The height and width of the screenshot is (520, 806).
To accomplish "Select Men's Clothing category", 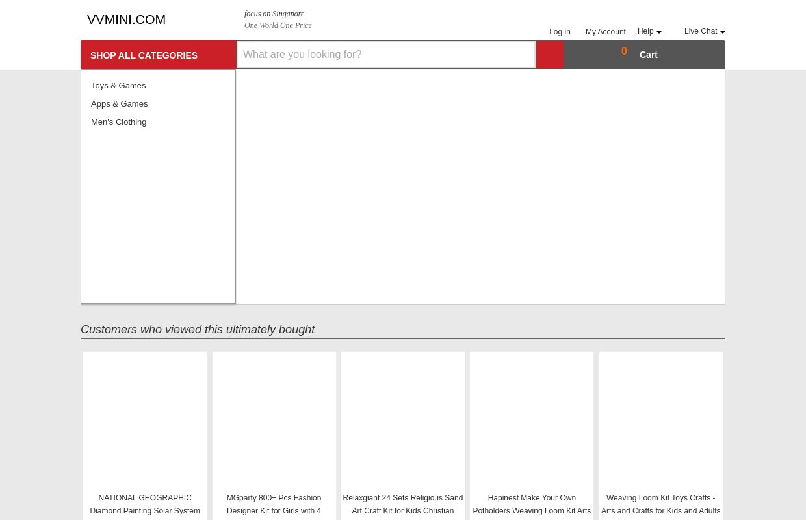I will [118, 122].
